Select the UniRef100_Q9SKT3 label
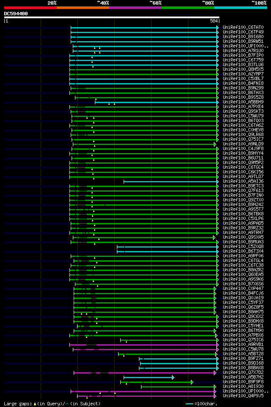Screen dimensions: 271x407 pyautogui.click(x=243, y=112)
